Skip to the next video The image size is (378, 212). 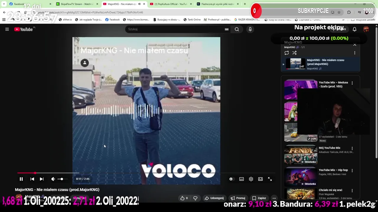42,179
